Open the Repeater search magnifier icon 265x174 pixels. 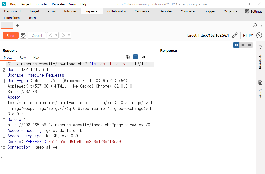[x=255, y=25]
